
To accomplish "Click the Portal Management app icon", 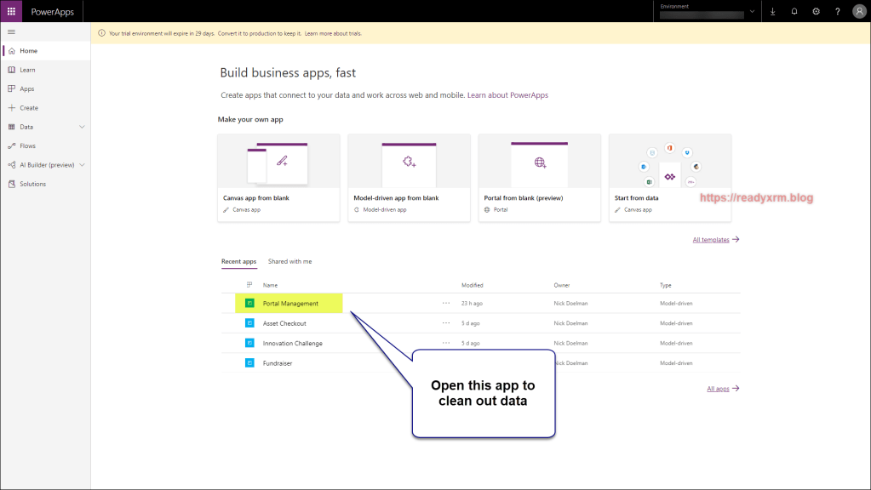I will coord(249,303).
